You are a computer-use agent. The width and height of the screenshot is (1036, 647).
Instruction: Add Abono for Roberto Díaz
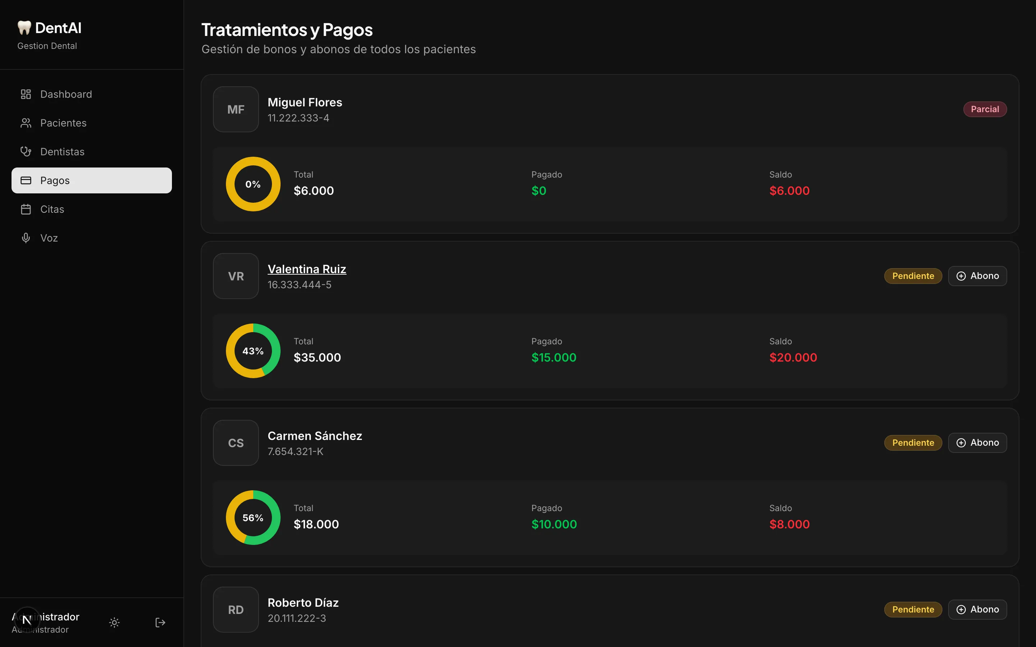click(x=977, y=609)
